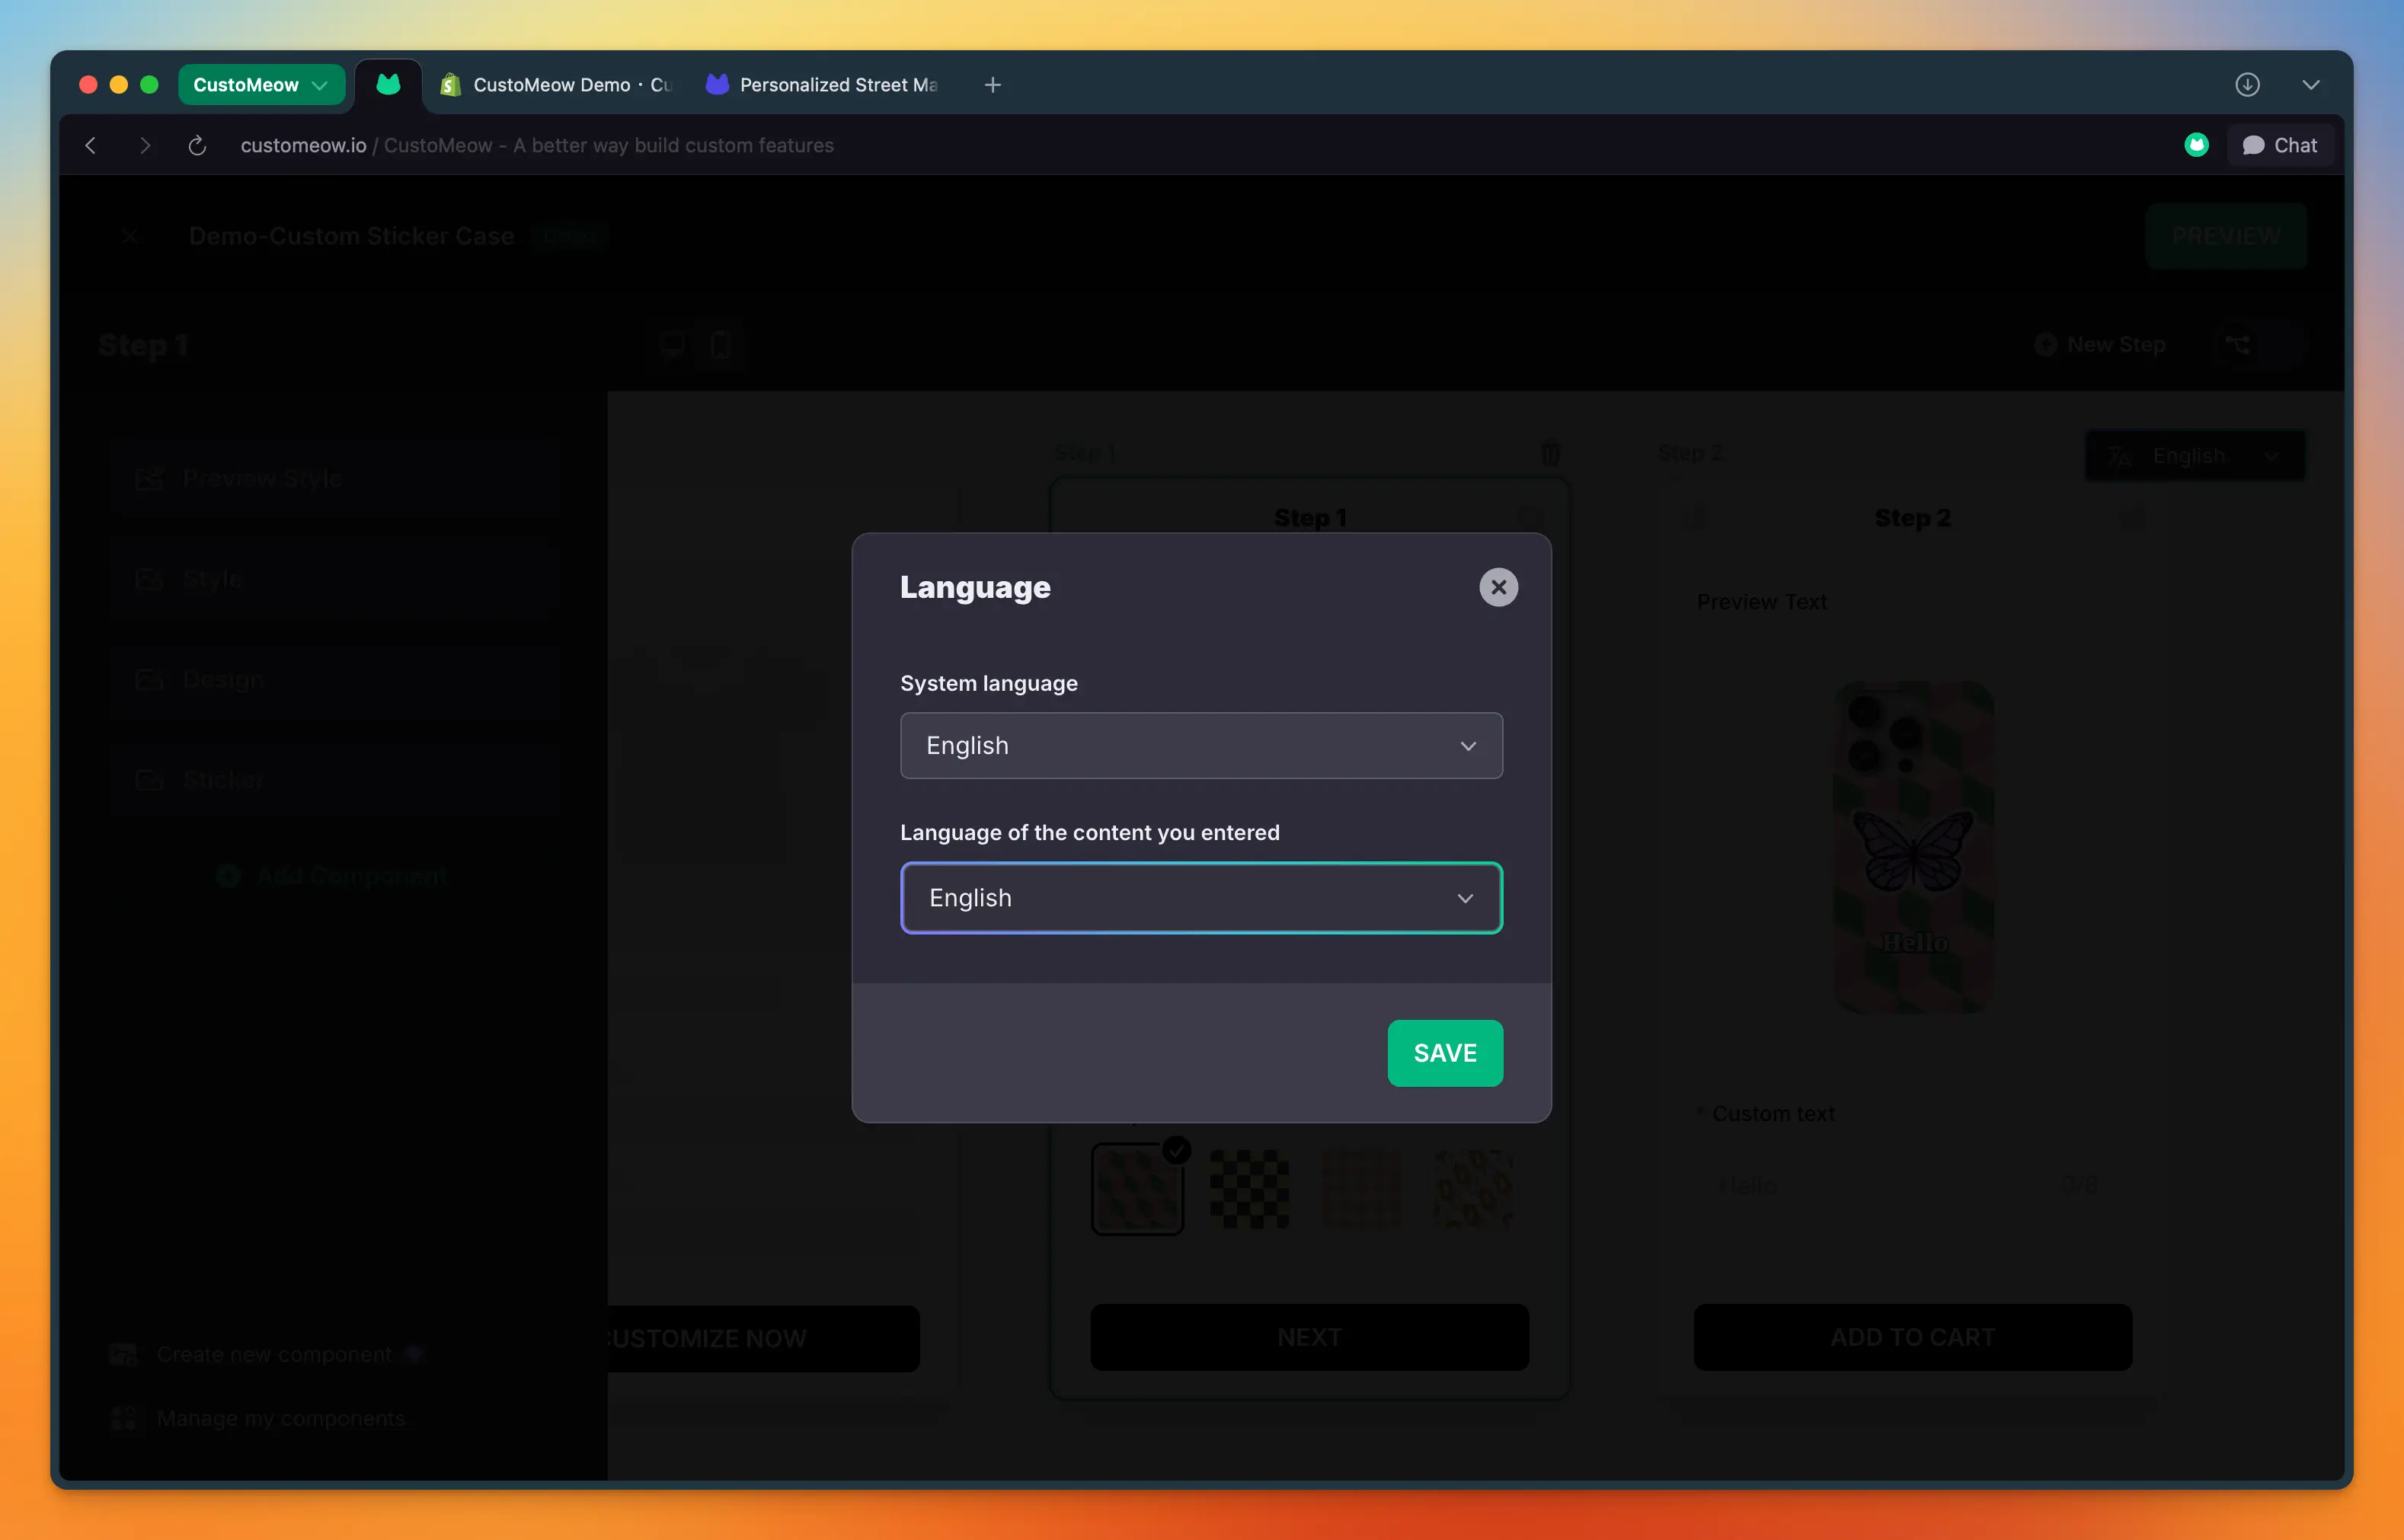Screen dimensions: 2404x1540
Task: Reload the page with the refresh icon
Action: click(x=197, y=145)
